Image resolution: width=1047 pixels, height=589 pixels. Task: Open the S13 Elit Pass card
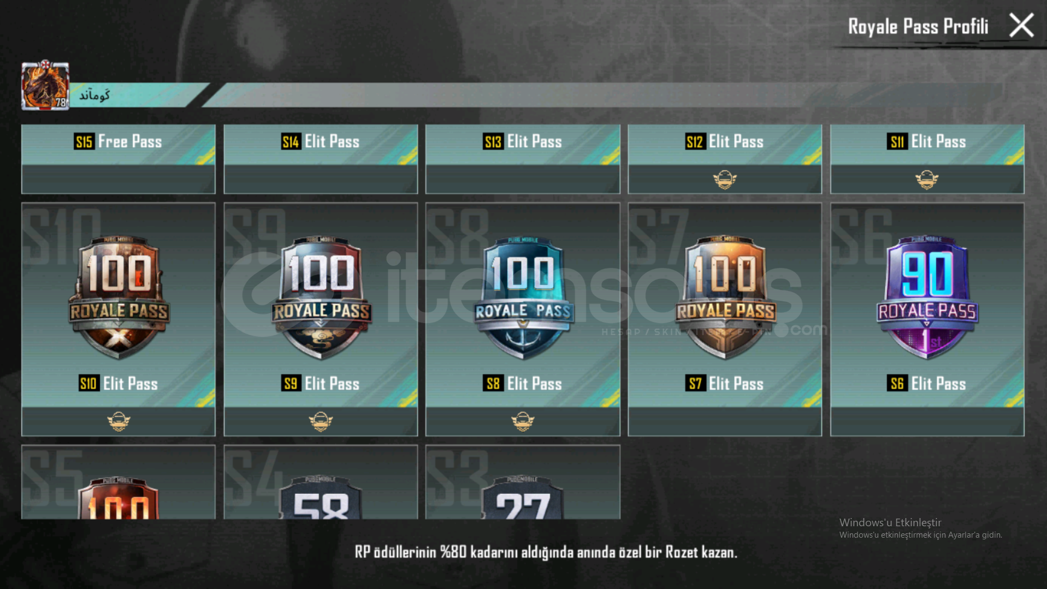(523, 159)
